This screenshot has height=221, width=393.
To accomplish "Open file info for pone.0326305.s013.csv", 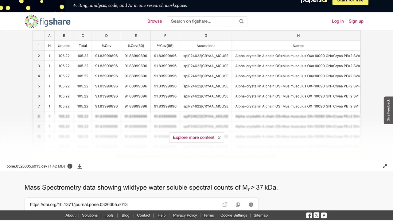I will (x=70, y=166).
